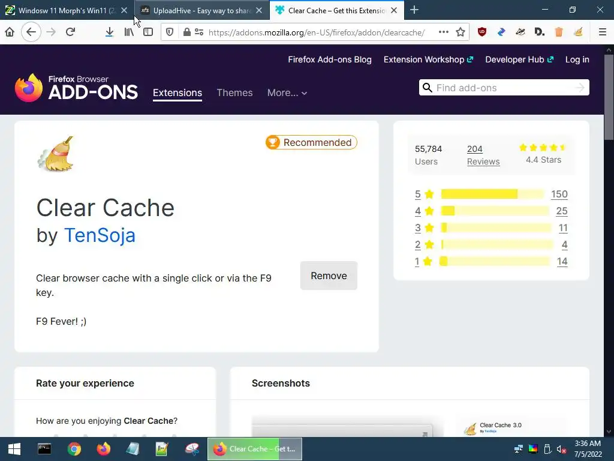The width and height of the screenshot is (614, 461).
Task: Open the tracking protection shield icon
Action: [x=170, y=32]
